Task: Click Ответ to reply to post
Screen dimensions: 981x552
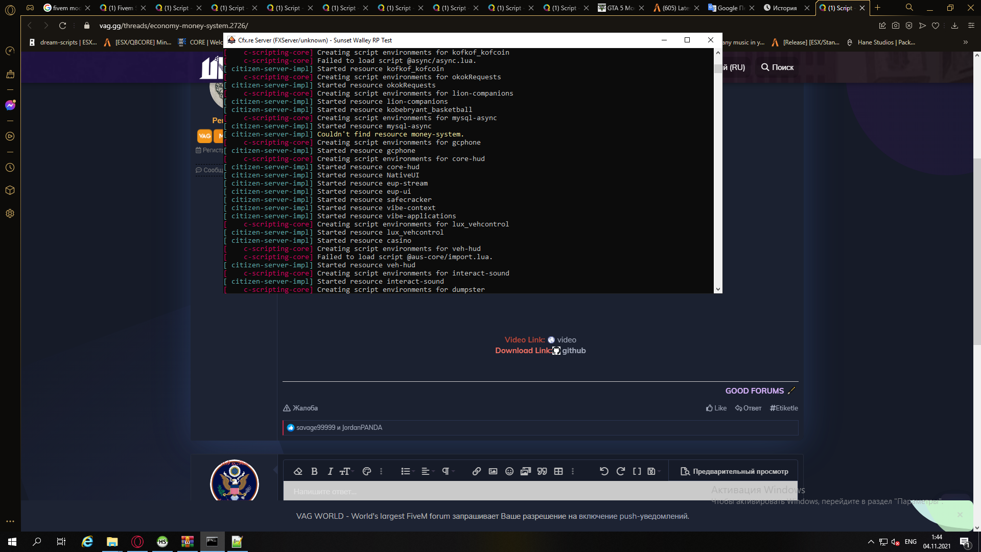Action: [748, 408]
